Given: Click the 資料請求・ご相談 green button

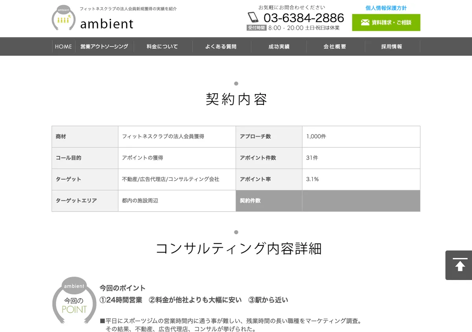Looking at the screenshot, I should (386, 22).
